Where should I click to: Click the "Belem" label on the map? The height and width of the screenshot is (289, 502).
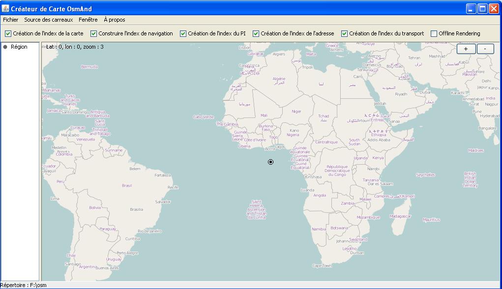point(135,169)
